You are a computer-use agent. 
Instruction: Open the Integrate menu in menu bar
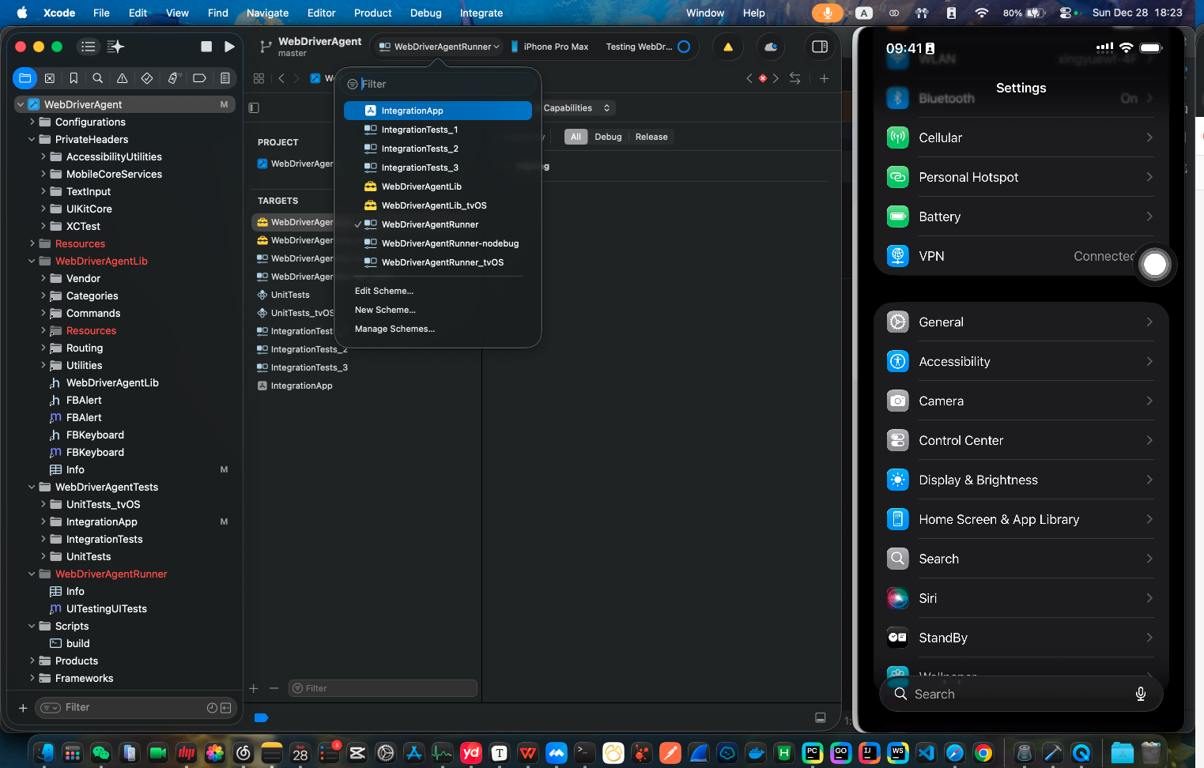coord(481,13)
